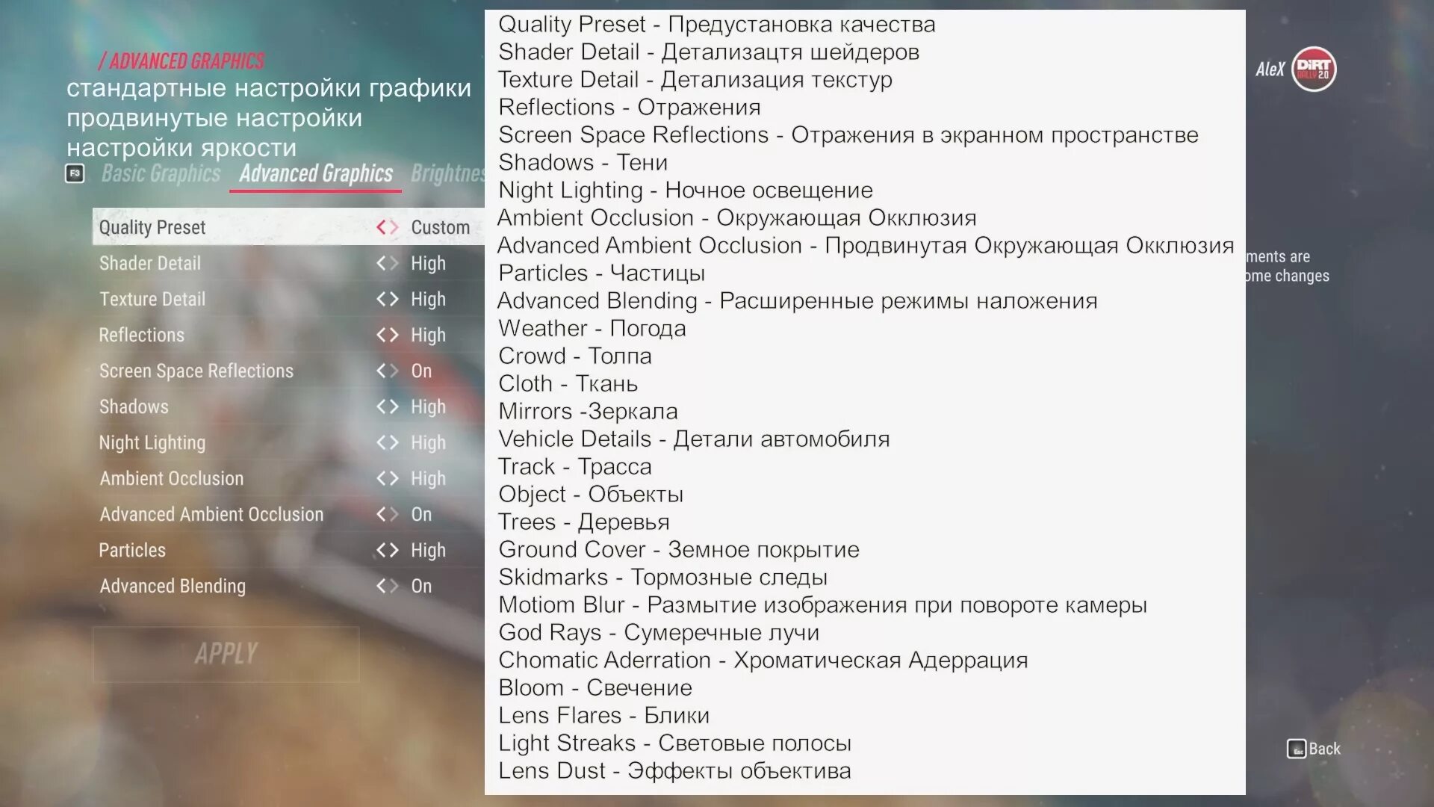This screenshot has width=1434, height=807.
Task: Change Ambient Occlusion High selector
Action: 428,478
